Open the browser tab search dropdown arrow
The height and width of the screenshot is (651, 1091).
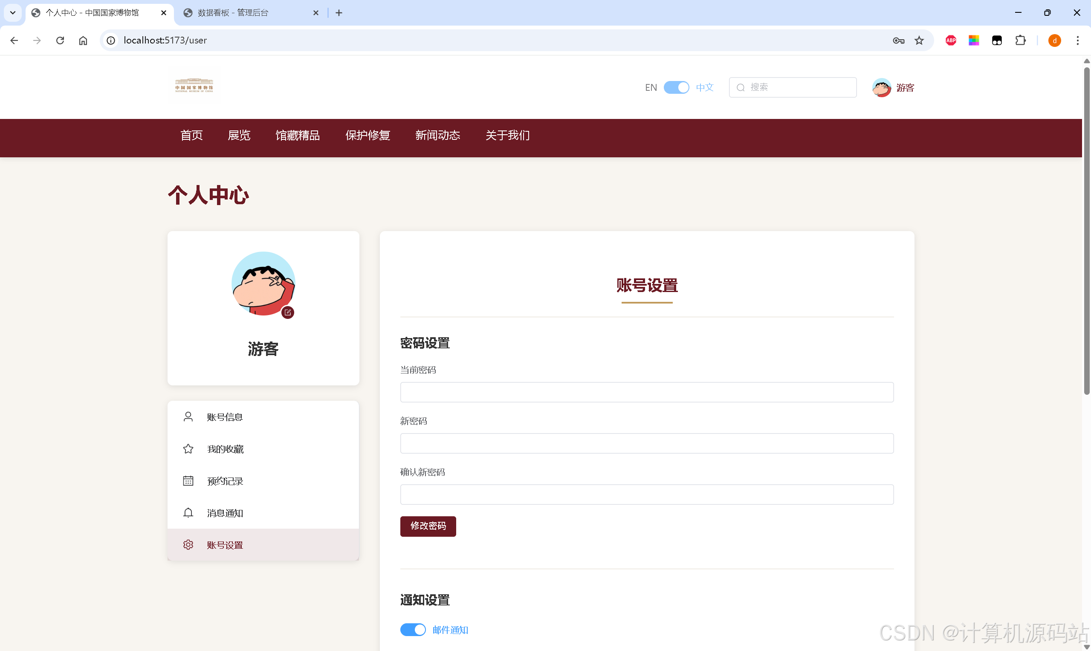(12, 13)
